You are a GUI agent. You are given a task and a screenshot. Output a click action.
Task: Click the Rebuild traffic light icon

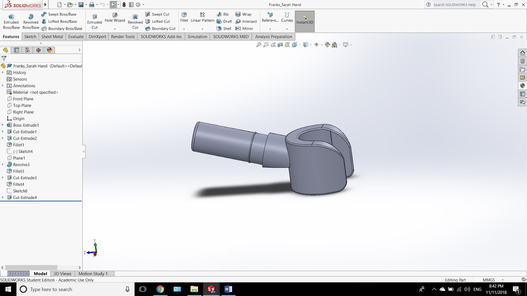click(x=124, y=5)
